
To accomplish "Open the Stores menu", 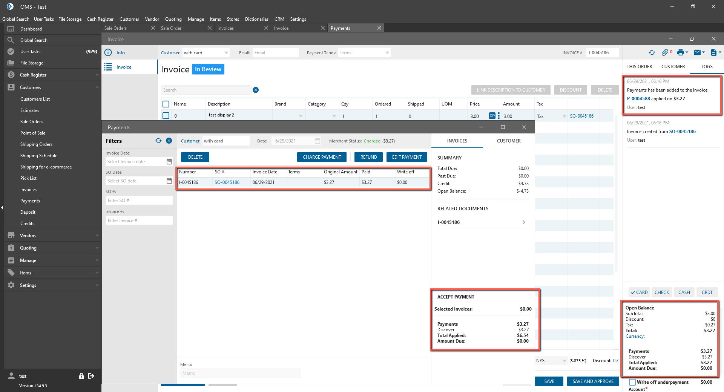I will pyautogui.click(x=233, y=19).
